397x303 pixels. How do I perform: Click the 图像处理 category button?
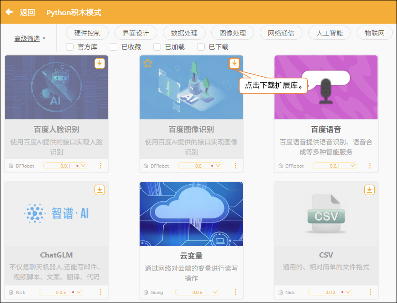tap(233, 33)
